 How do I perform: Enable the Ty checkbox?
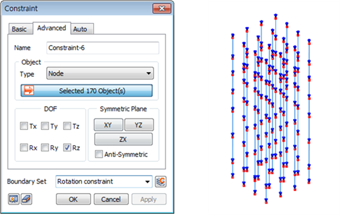pyautogui.click(x=45, y=126)
